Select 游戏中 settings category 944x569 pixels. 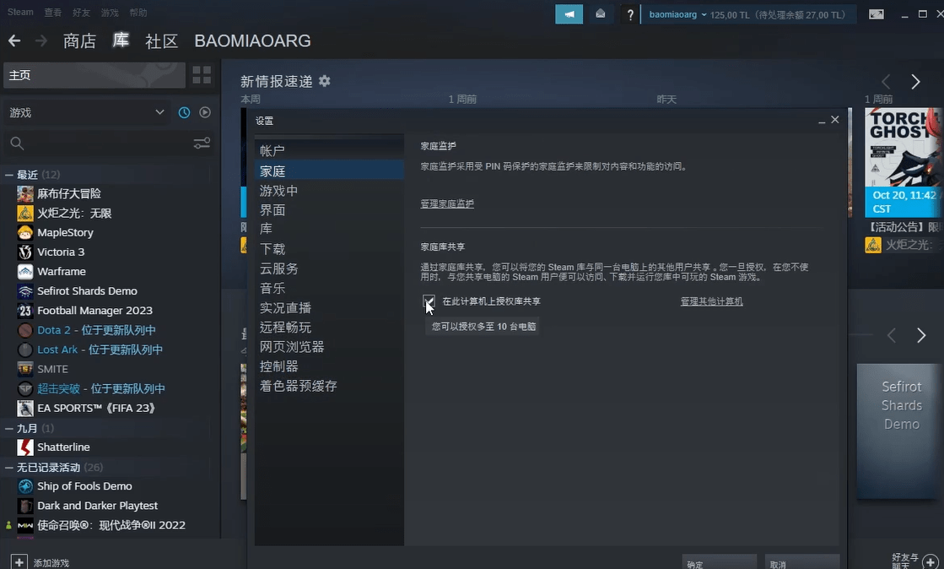click(x=329, y=191)
